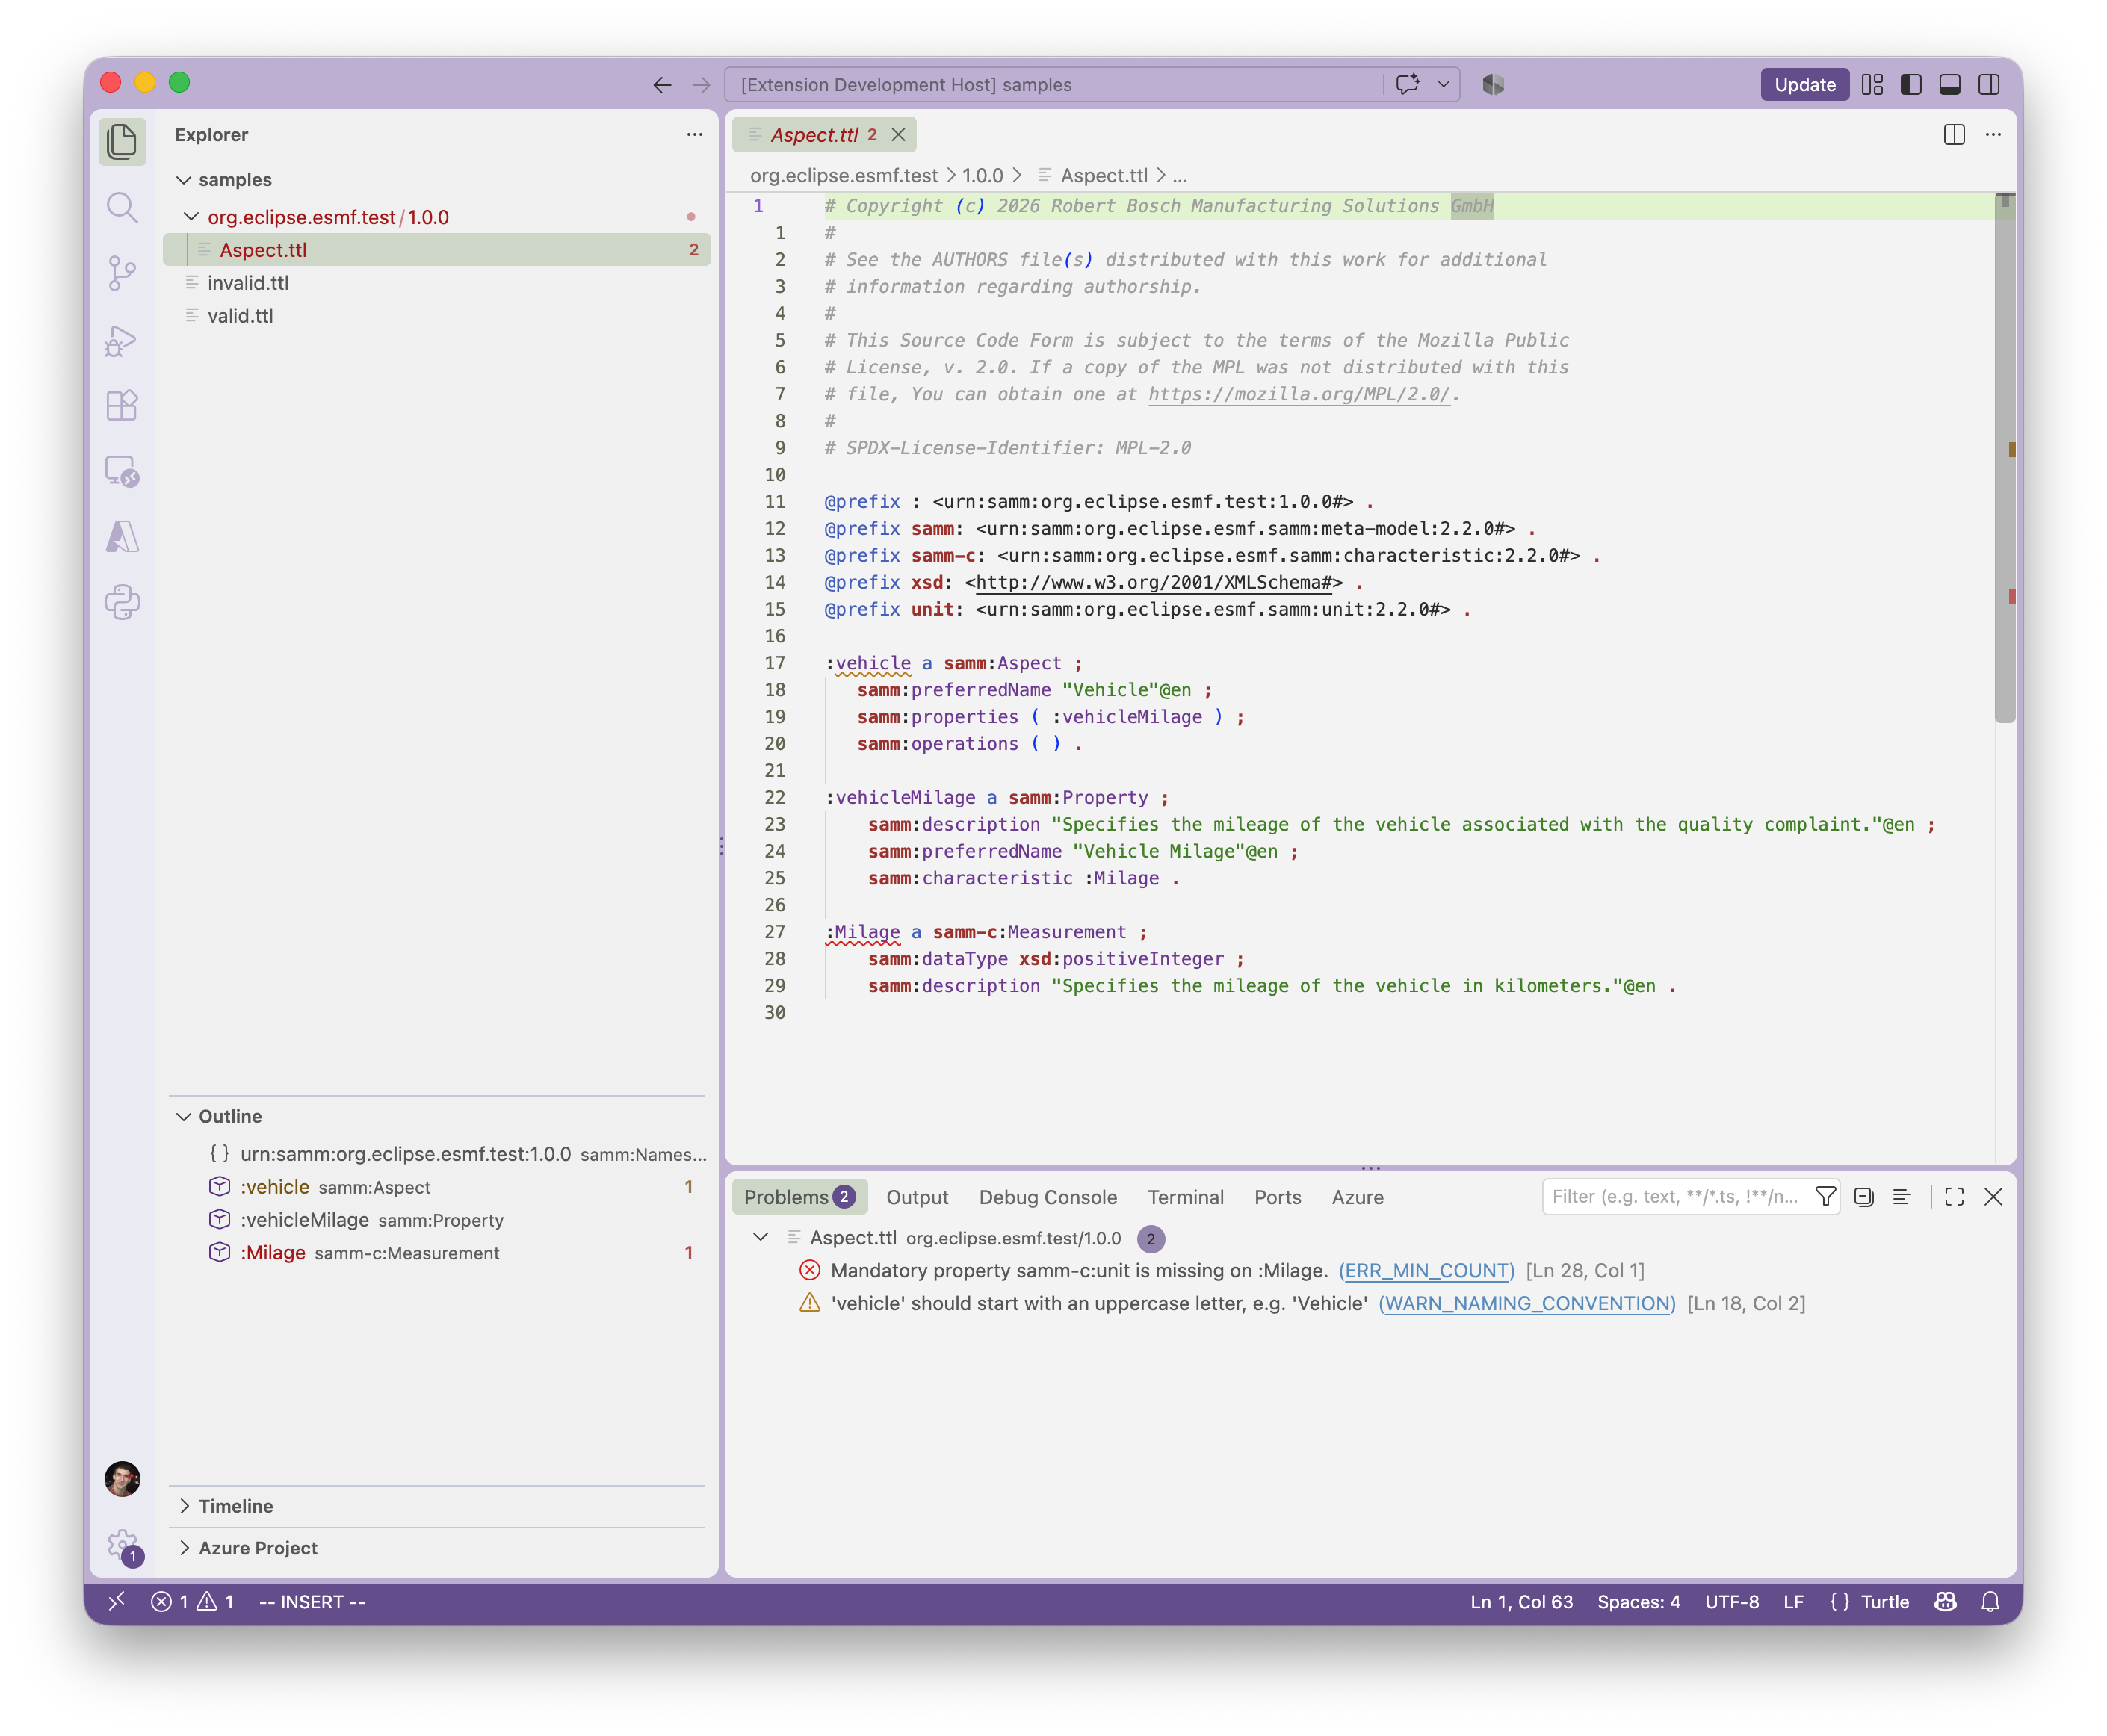Viewport: 2107px width, 1736px height.
Task: Switch to the Terminal tab
Action: (x=1185, y=1197)
